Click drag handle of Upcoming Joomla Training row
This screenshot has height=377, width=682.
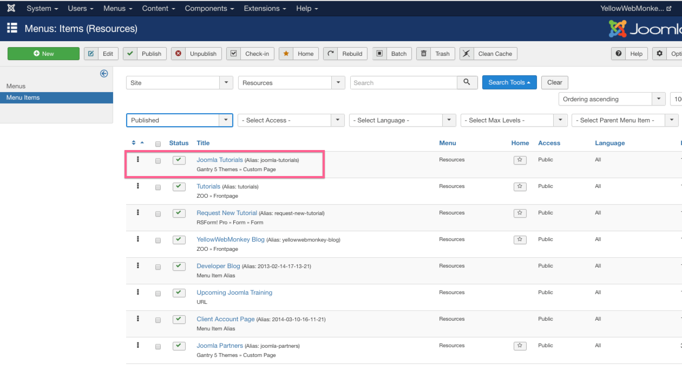[x=138, y=292]
